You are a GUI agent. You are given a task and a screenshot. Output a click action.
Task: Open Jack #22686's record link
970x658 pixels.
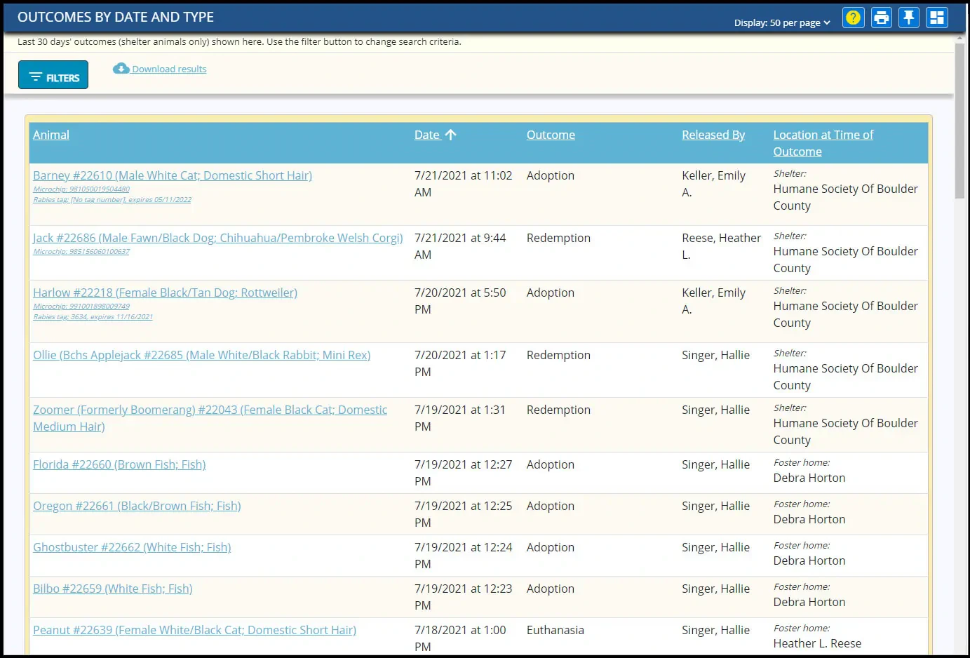217,238
